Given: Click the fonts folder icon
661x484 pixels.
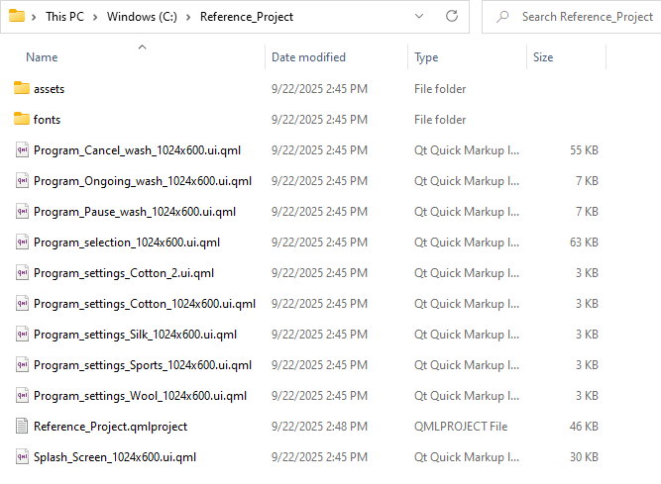Looking at the screenshot, I should click(22, 120).
